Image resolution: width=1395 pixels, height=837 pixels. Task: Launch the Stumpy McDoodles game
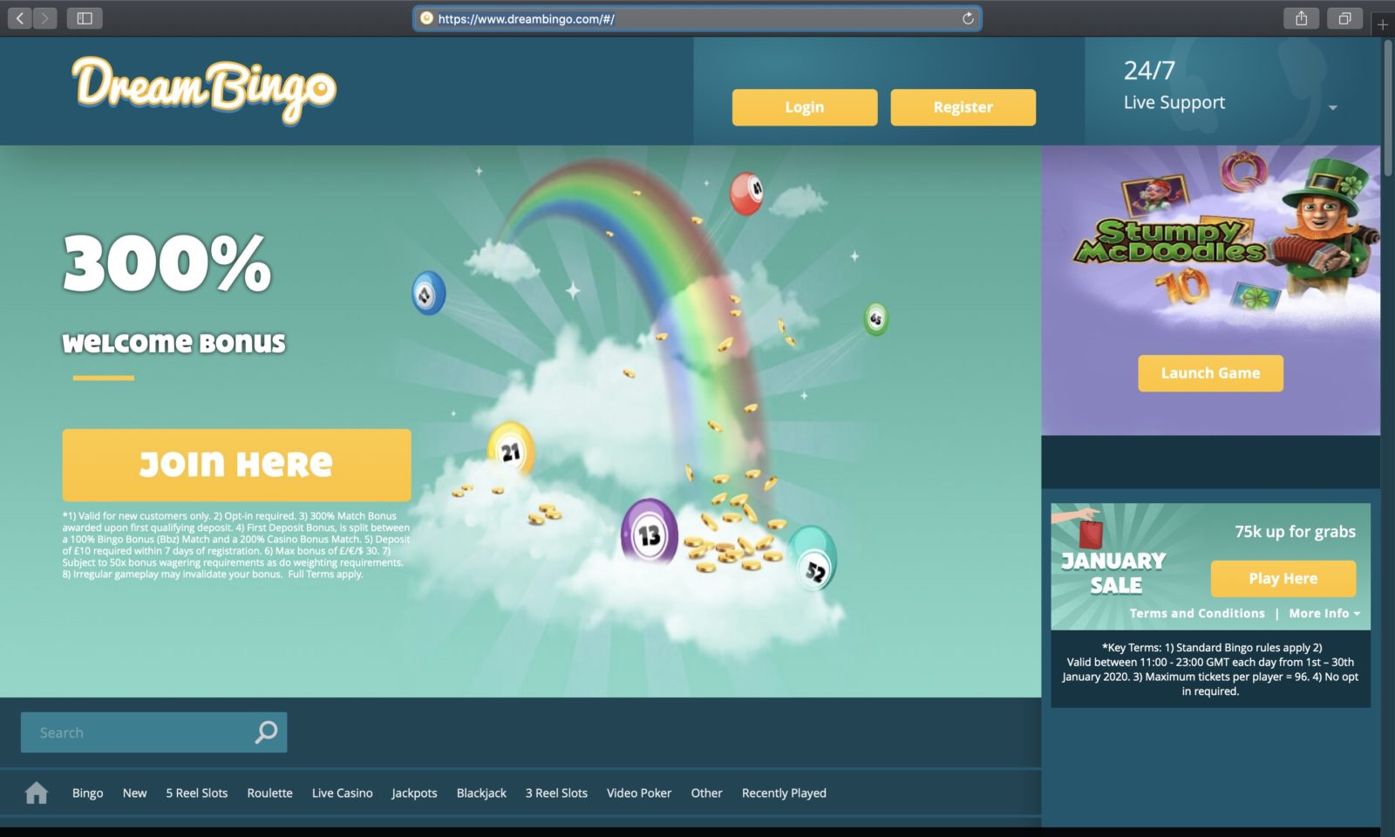pos(1210,373)
